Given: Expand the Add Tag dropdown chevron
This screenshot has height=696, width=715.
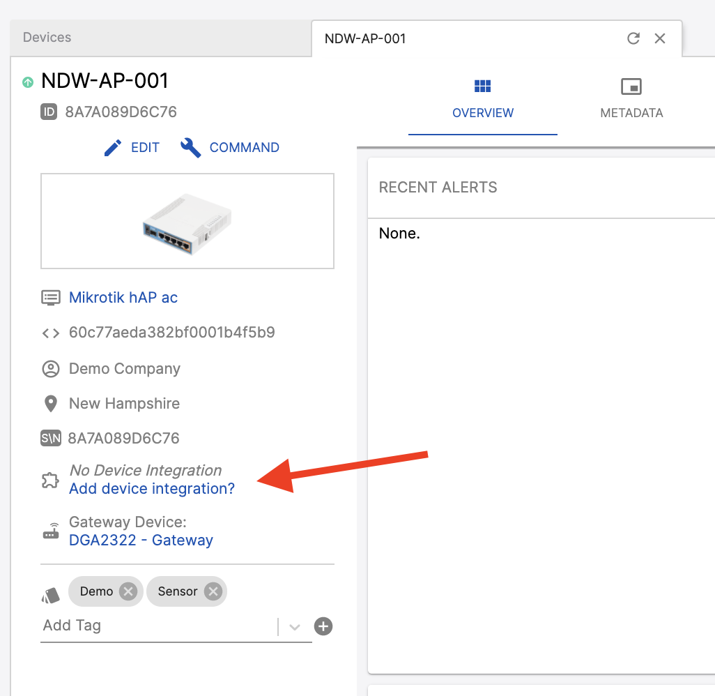Looking at the screenshot, I should pos(295,627).
